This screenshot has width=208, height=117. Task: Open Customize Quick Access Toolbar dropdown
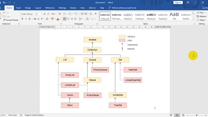click(14, 3)
